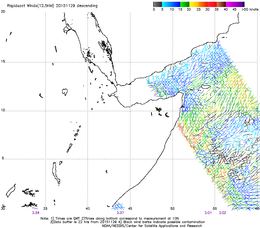The image size is (260, 228).
Task: Pick the red 30-35 knots legend swatch
Action: (x=212, y=4)
